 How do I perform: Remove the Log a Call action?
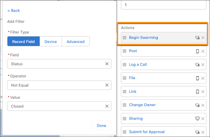pos(203,65)
